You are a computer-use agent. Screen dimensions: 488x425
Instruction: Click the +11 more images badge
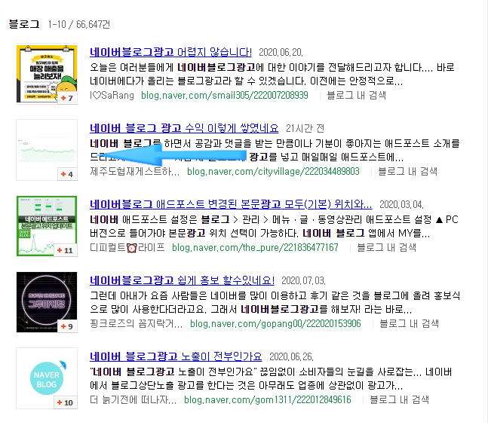tap(66, 251)
